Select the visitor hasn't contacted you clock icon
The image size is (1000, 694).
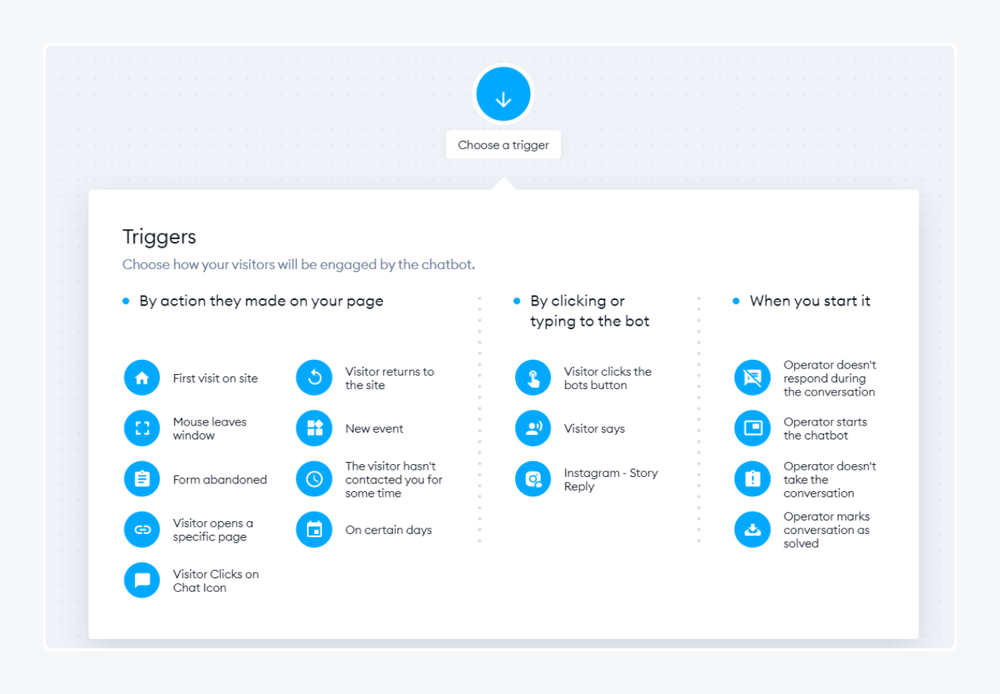[x=314, y=479]
